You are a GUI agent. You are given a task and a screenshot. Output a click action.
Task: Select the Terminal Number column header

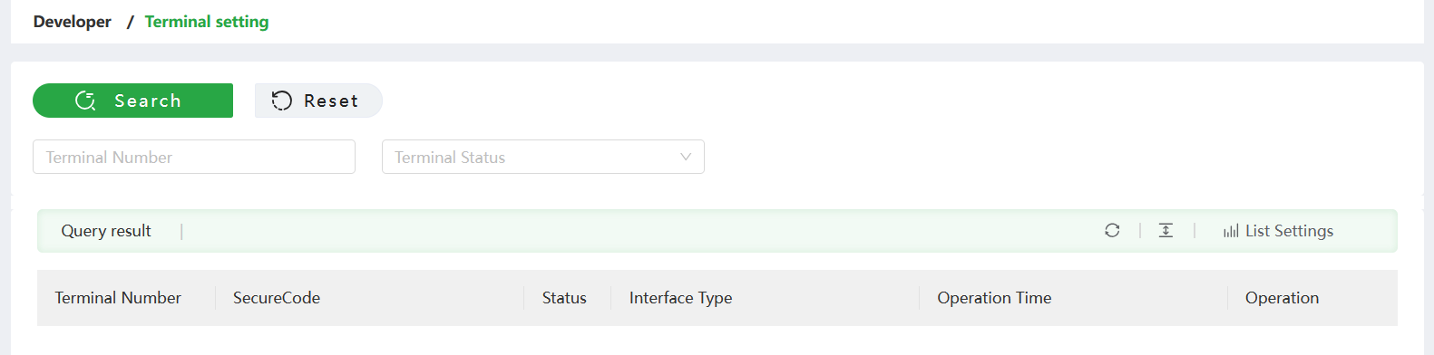click(118, 298)
